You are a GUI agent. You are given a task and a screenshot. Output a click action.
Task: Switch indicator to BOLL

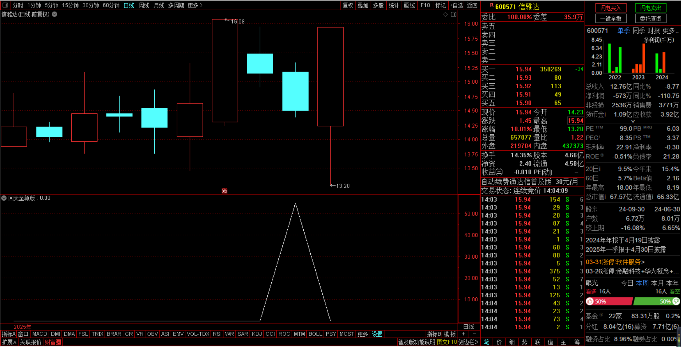[315, 334]
